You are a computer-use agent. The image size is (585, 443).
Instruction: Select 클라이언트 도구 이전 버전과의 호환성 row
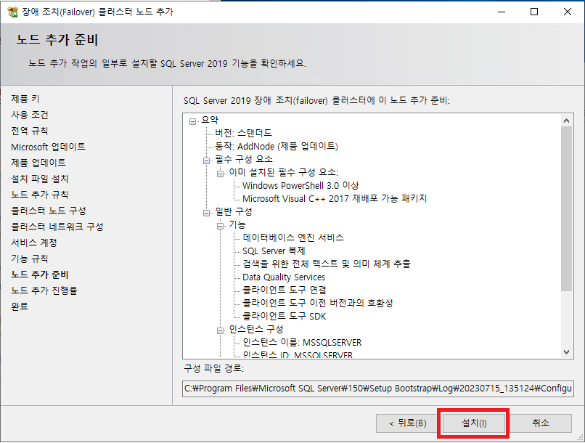(x=318, y=303)
